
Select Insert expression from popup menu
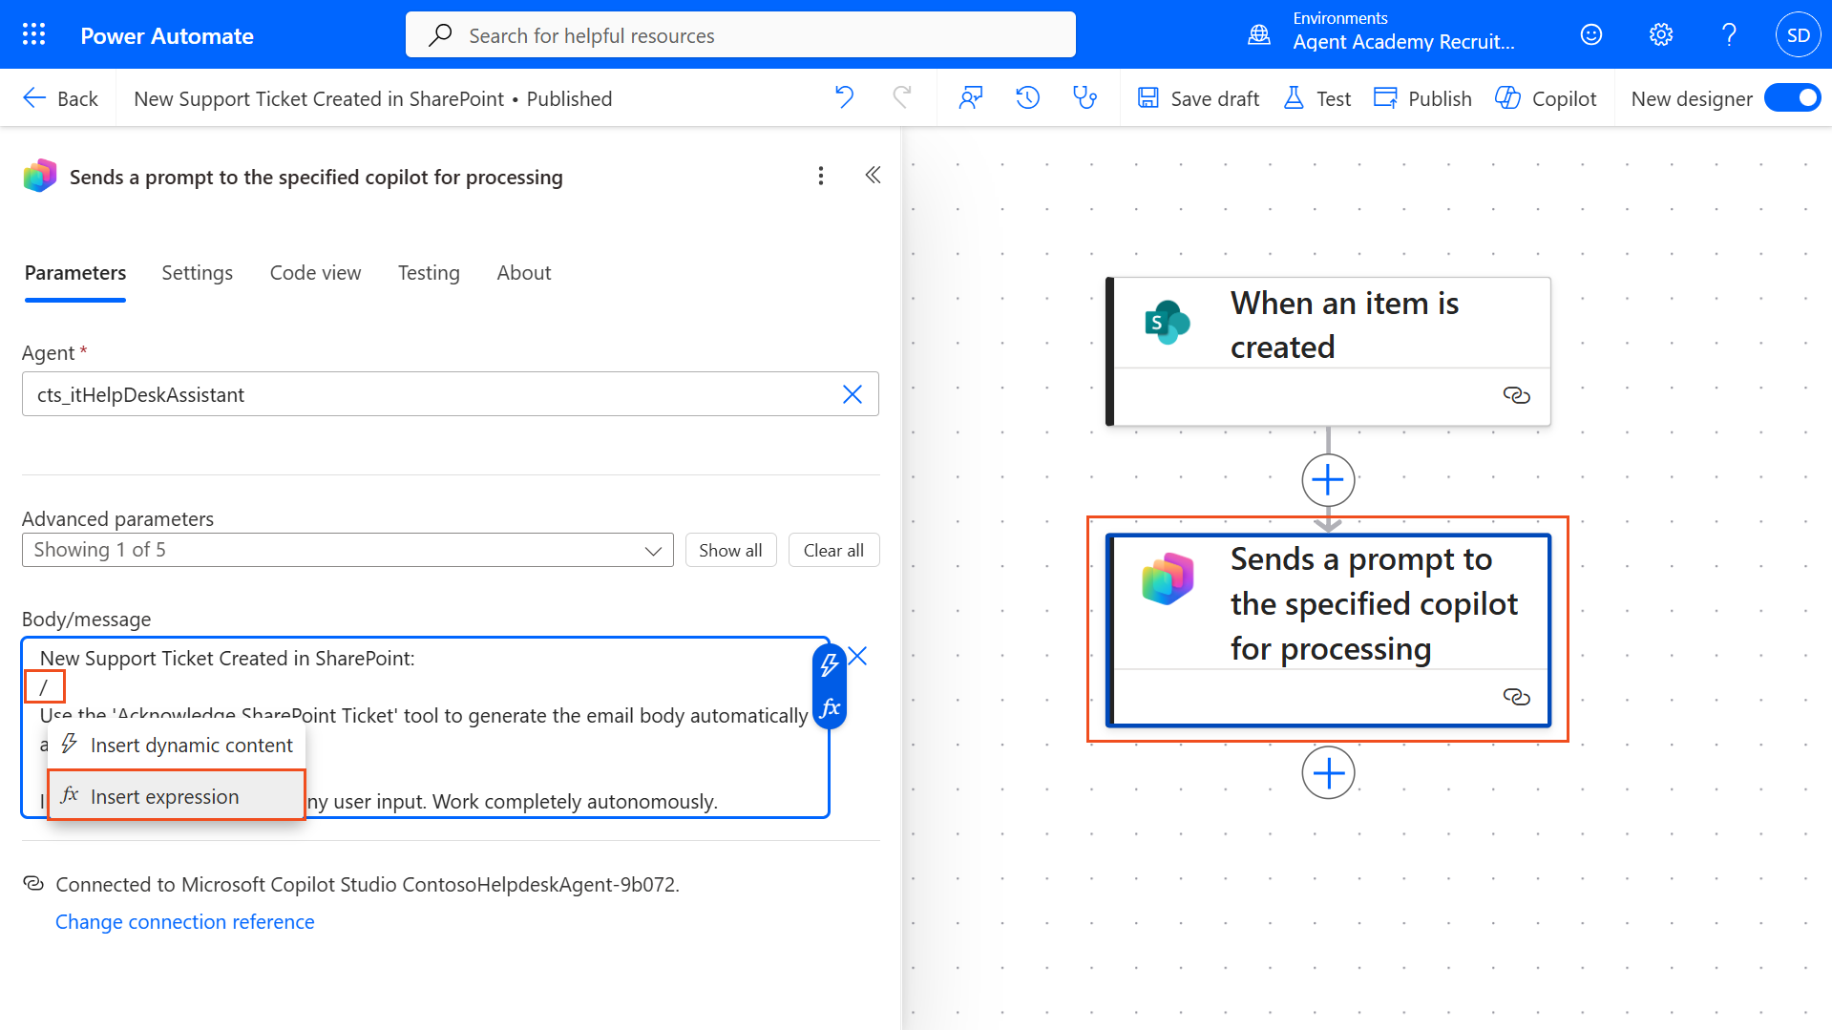pyautogui.click(x=164, y=796)
